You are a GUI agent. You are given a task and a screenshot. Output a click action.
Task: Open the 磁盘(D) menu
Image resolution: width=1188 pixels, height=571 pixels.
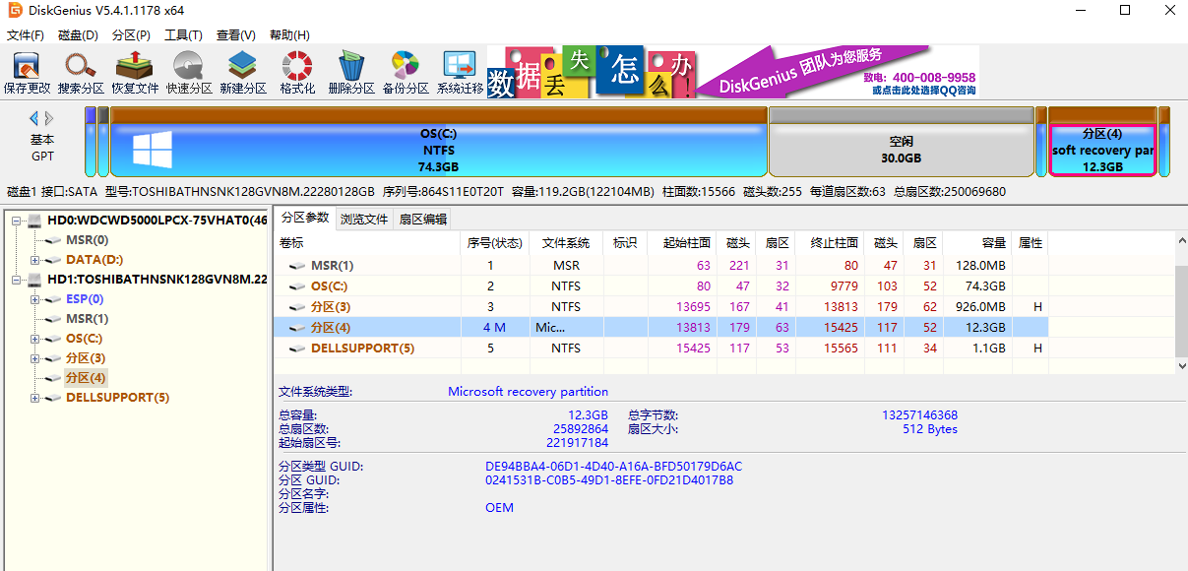pyautogui.click(x=78, y=34)
